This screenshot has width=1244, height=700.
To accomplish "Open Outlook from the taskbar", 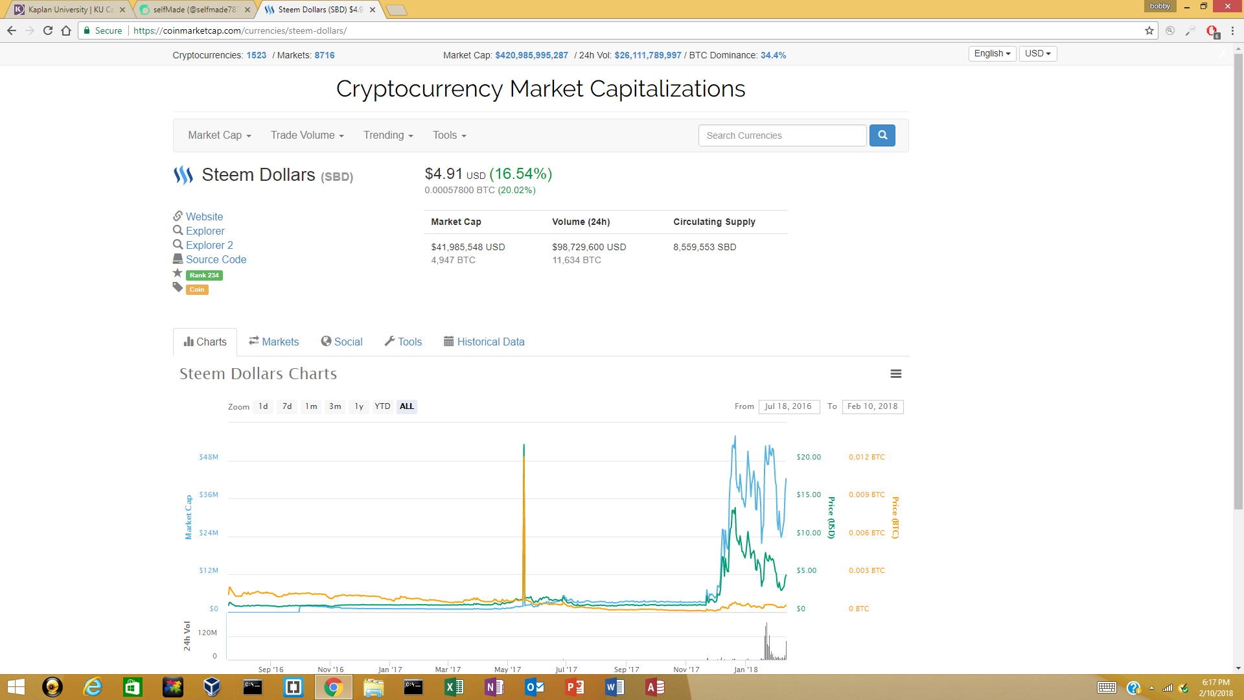I will [535, 687].
